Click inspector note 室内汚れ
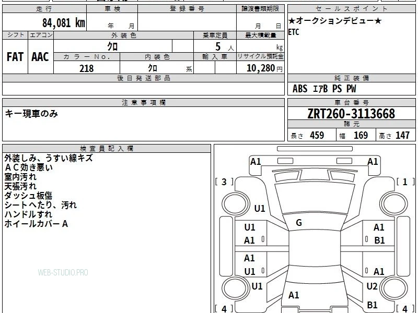The width and height of the screenshot is (418, 313). tap(20, 176)
